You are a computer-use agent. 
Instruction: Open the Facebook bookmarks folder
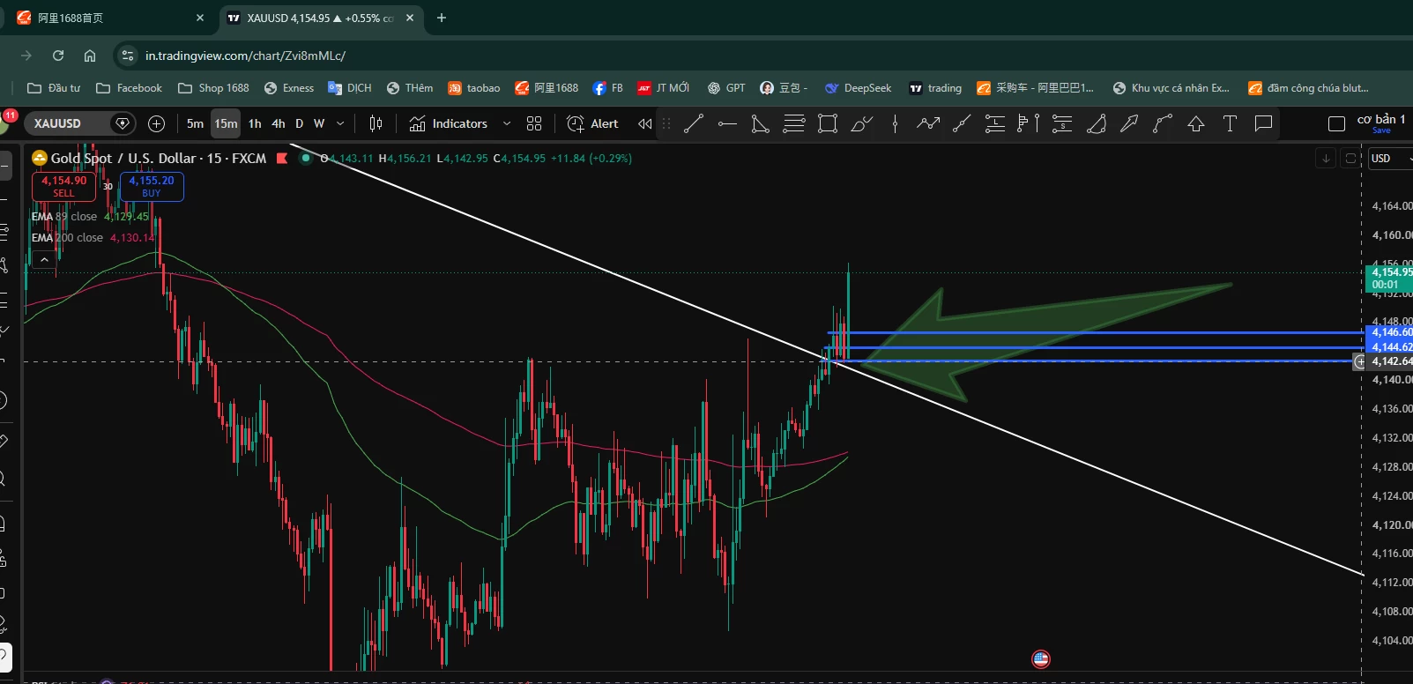tap(129, 88)
